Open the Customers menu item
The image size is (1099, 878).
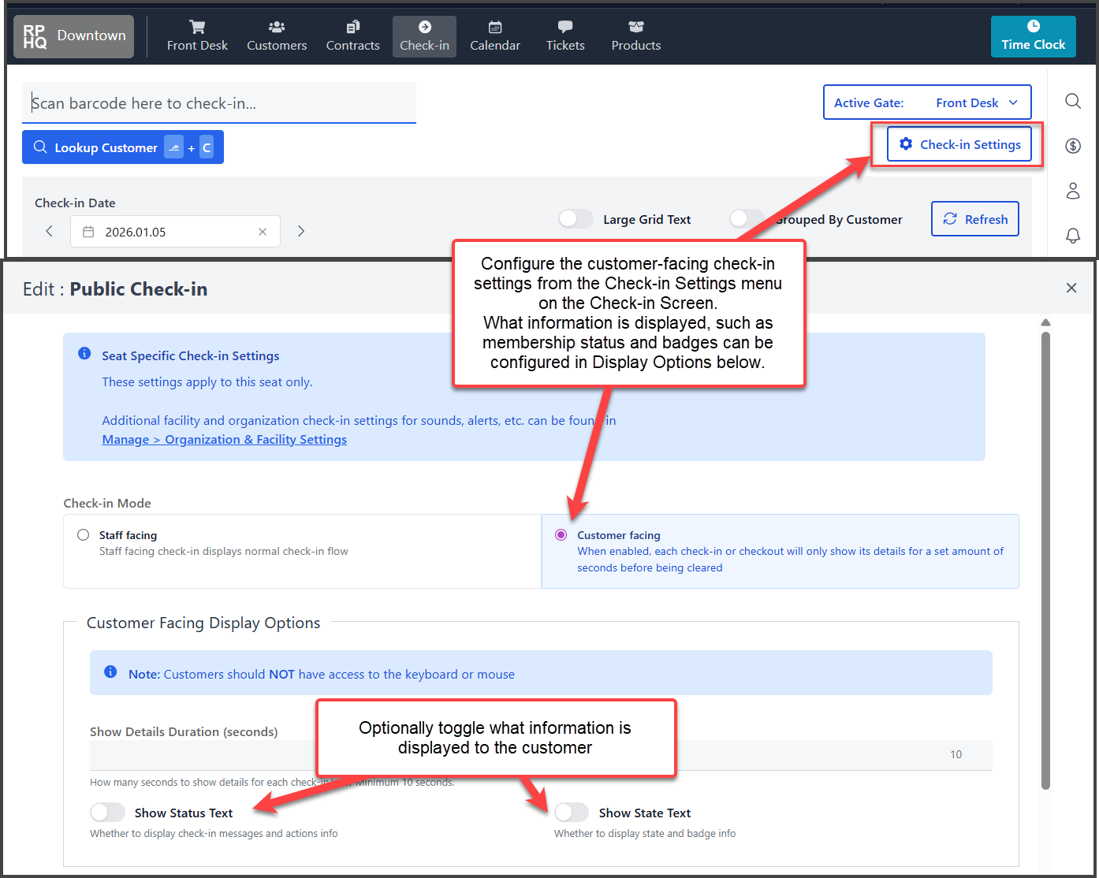point(277,36)
